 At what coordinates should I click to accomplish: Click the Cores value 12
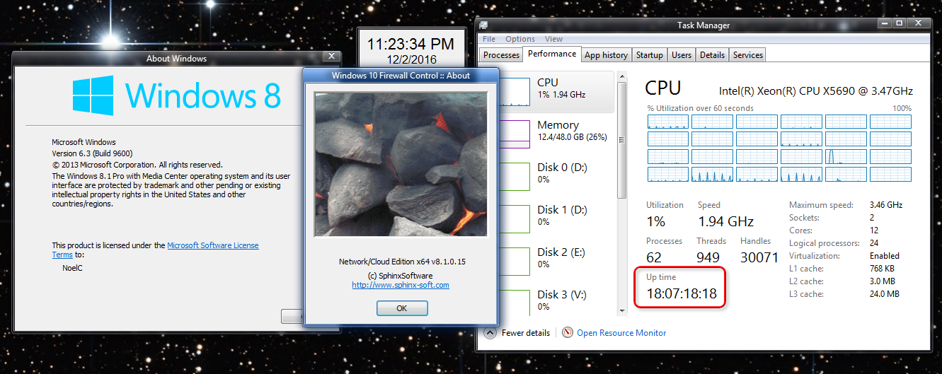click(x=874, y=230)
